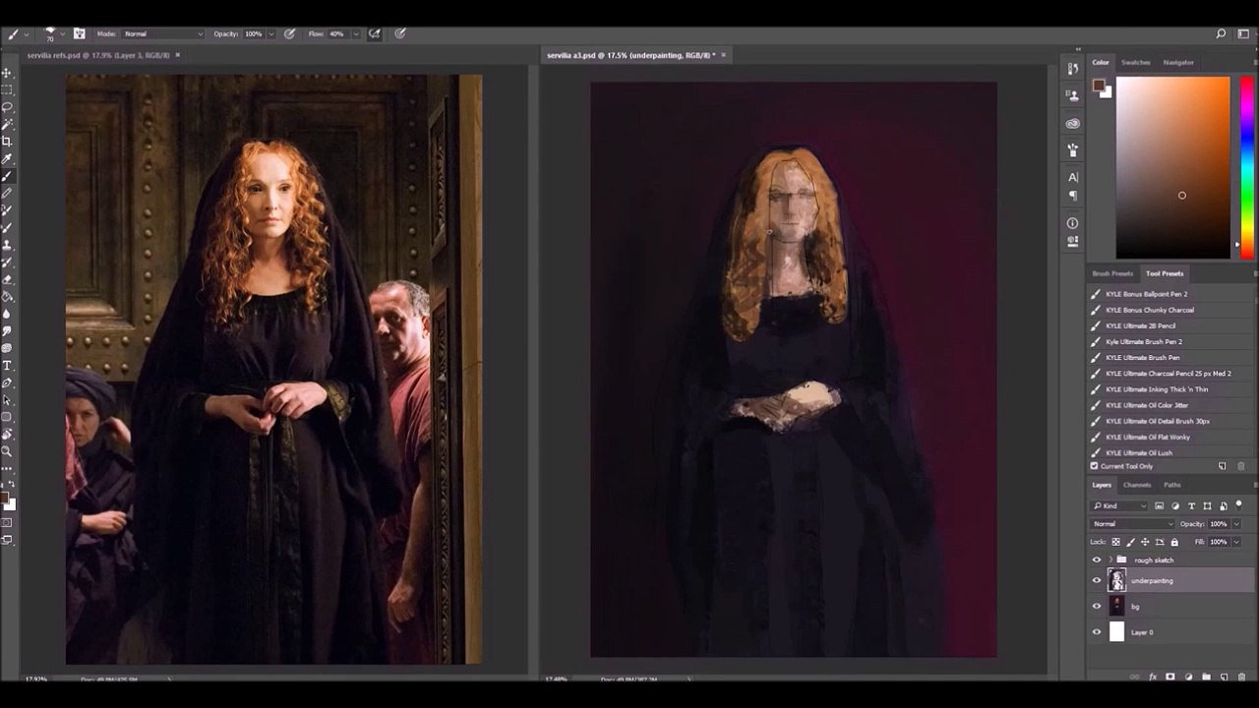This screenshot has width=1259, height=708.
Task: Select the Rectangular Marquee tool
Action: point(7,89)
